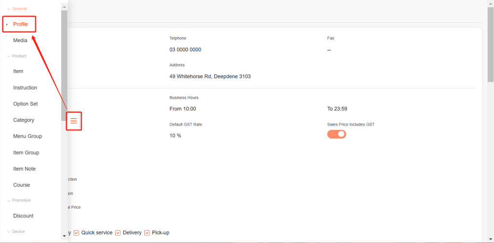Collapse the Device section chevron
The image size is (494, 243).
(9, 231)
